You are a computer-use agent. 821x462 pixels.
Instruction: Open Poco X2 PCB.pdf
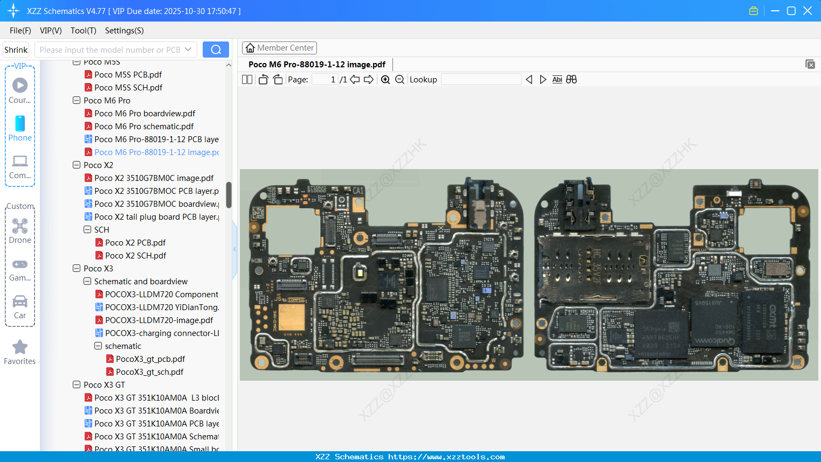130,242
